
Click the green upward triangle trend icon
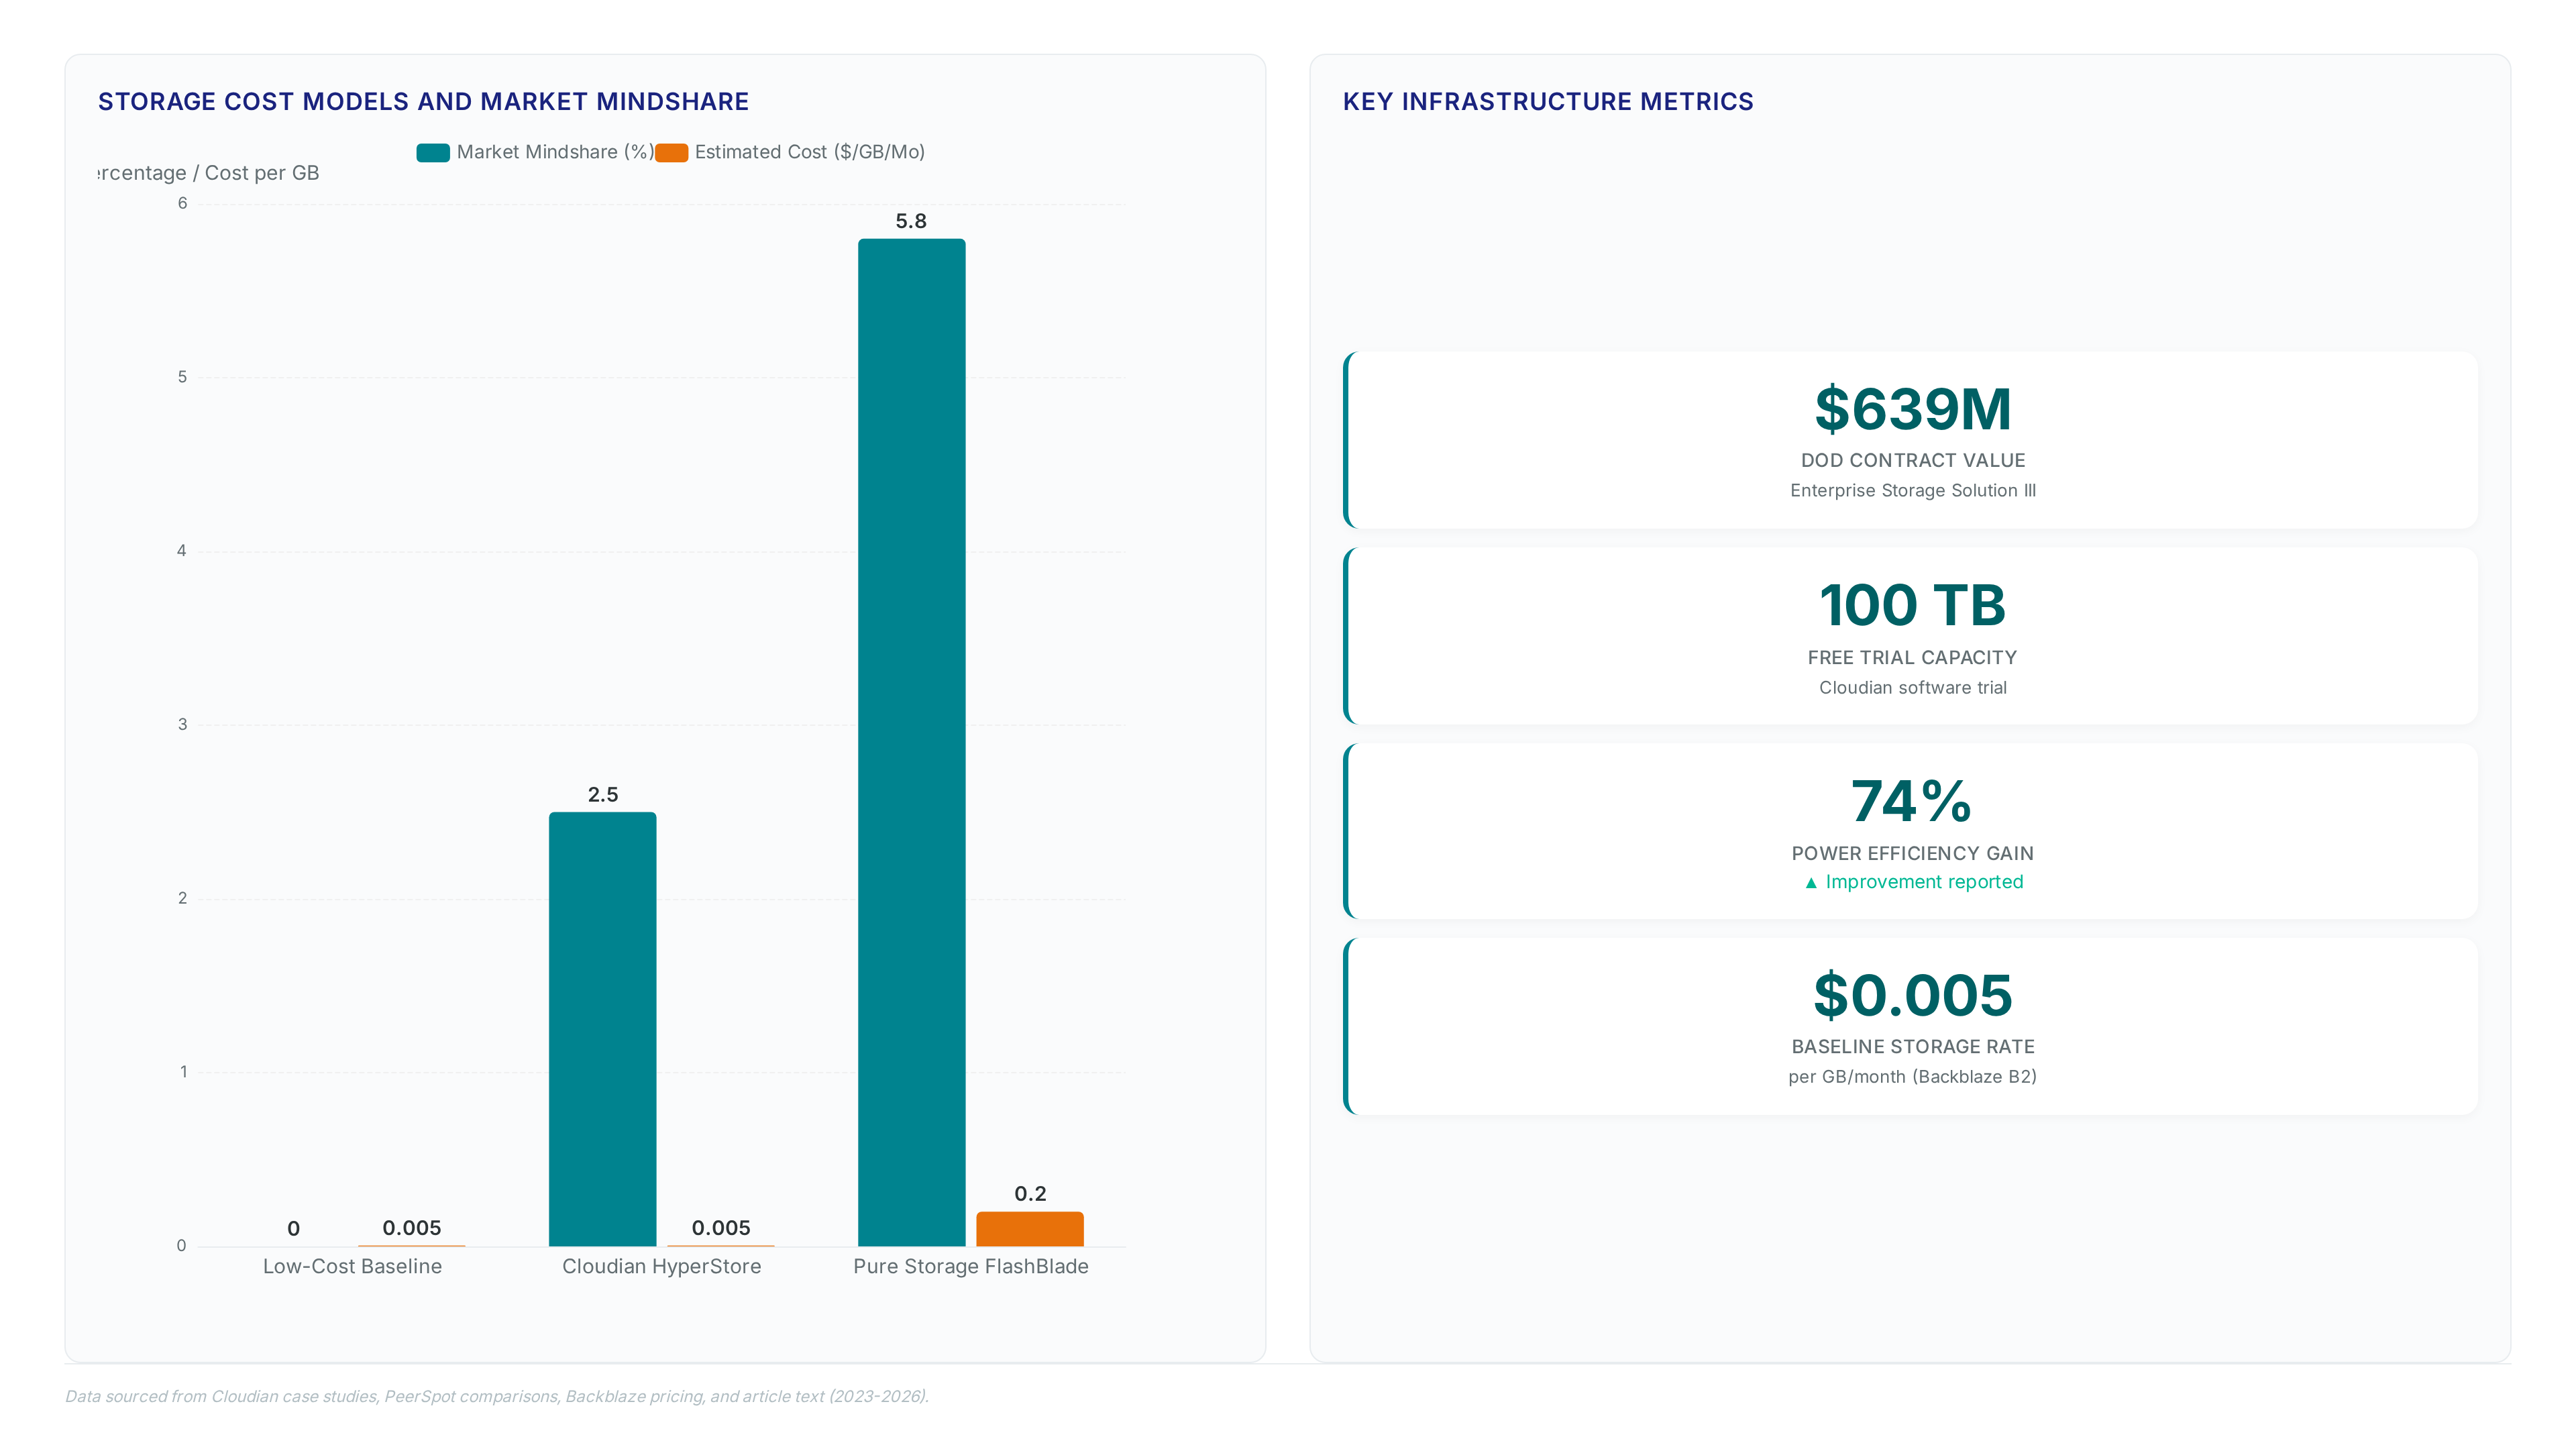(x=1810, y=883)
